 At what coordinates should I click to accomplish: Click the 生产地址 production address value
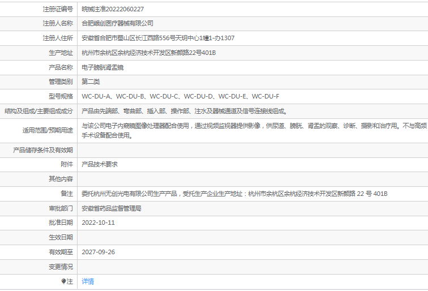(149, 53)
